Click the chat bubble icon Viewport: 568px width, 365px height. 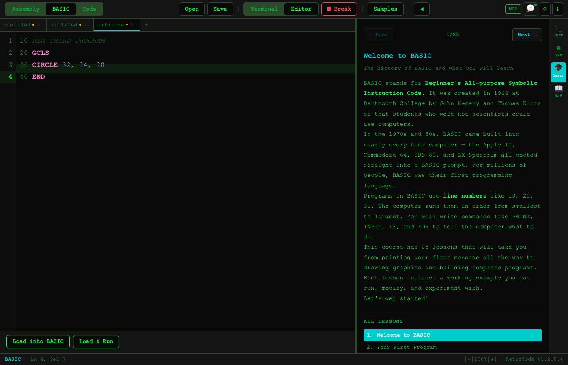click(530, 9)
